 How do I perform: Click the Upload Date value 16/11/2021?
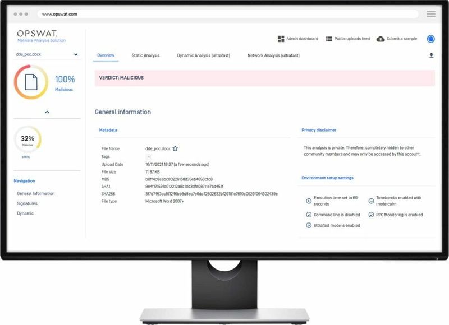coord(177,164)
